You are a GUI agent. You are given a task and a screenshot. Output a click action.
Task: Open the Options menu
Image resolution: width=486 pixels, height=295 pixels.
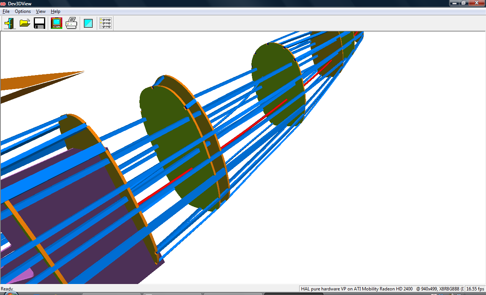(23, 11)
